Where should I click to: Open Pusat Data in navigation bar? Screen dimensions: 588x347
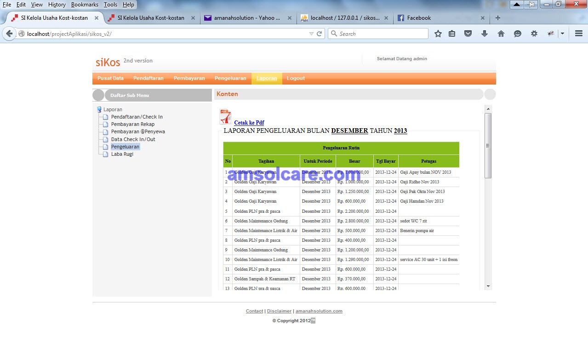[110, 79]
